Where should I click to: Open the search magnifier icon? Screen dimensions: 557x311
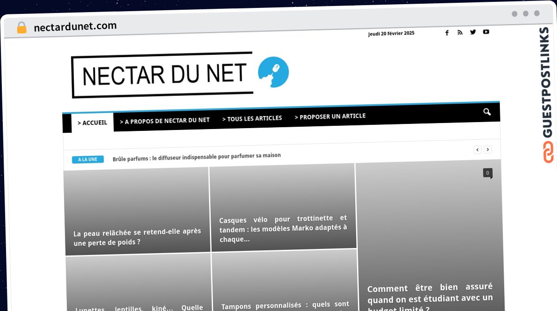click(487, 112)
